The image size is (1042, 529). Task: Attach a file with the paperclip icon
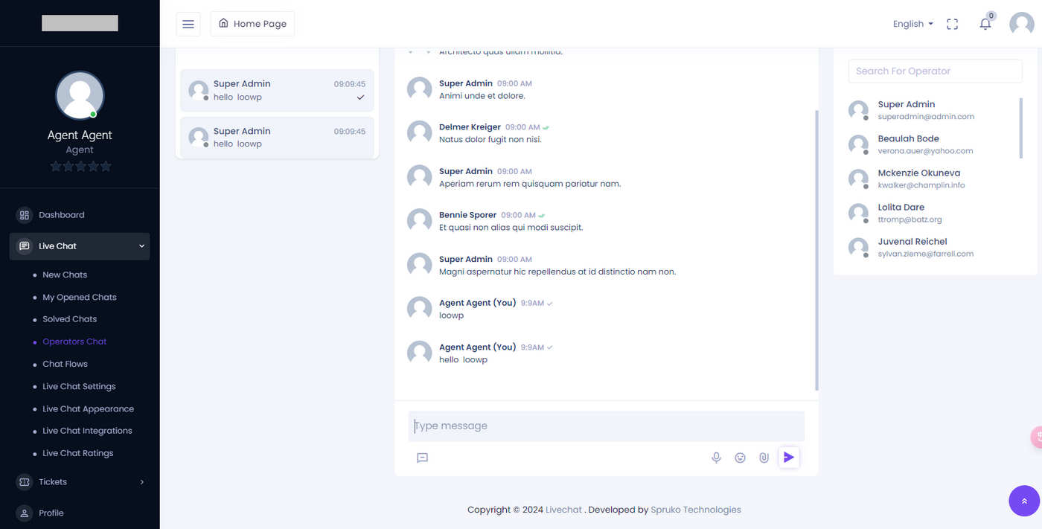(764, 458)
